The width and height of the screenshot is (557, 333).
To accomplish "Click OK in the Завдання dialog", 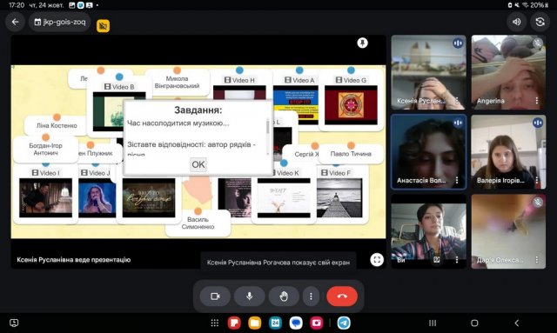I will 198,164.
